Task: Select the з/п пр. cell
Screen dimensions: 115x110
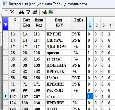Action: [58, 97]
